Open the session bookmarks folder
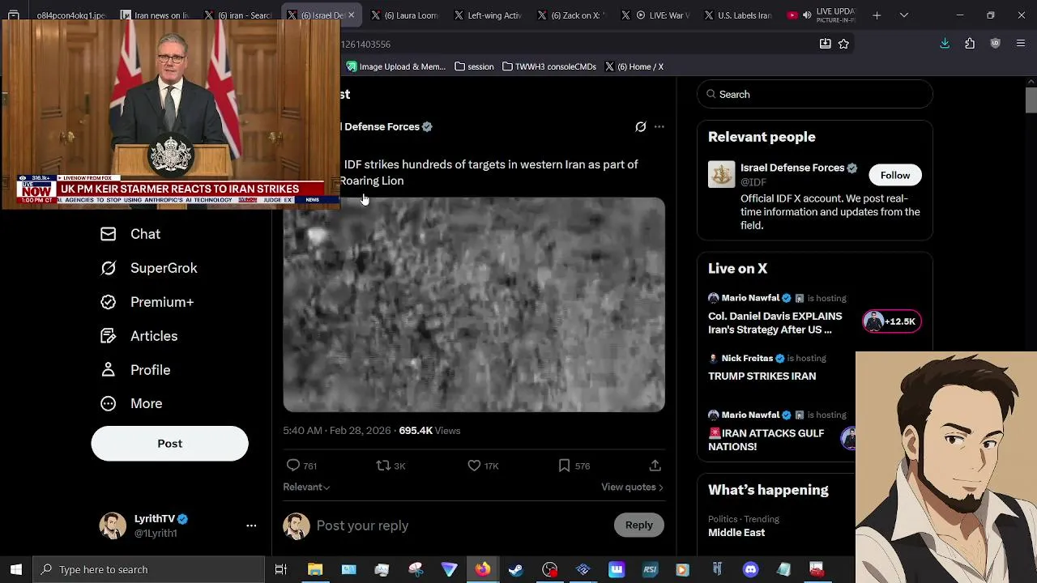The width and height of the screenshot is (1037, 583). pyautogui.click(x=475, y=66)
